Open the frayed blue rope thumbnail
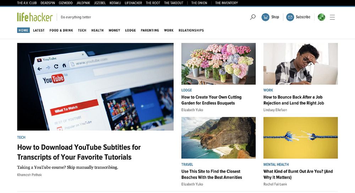 click(x=300, y=138)
